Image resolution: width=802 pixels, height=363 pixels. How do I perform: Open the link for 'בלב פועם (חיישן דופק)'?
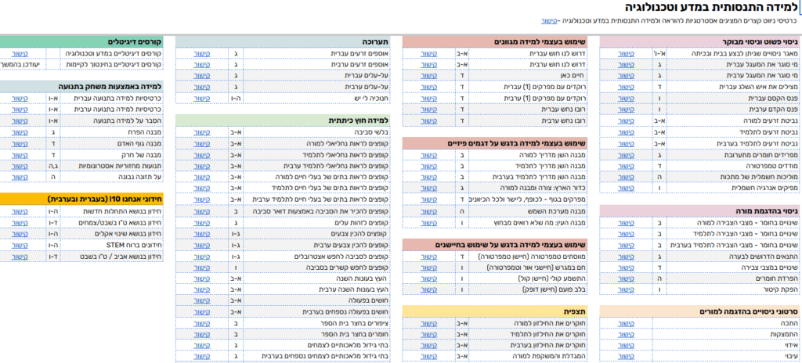[428, 289]
